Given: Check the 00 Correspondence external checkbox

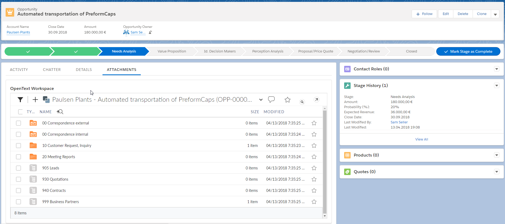Looking at the screenshot, I should point(18,123).
